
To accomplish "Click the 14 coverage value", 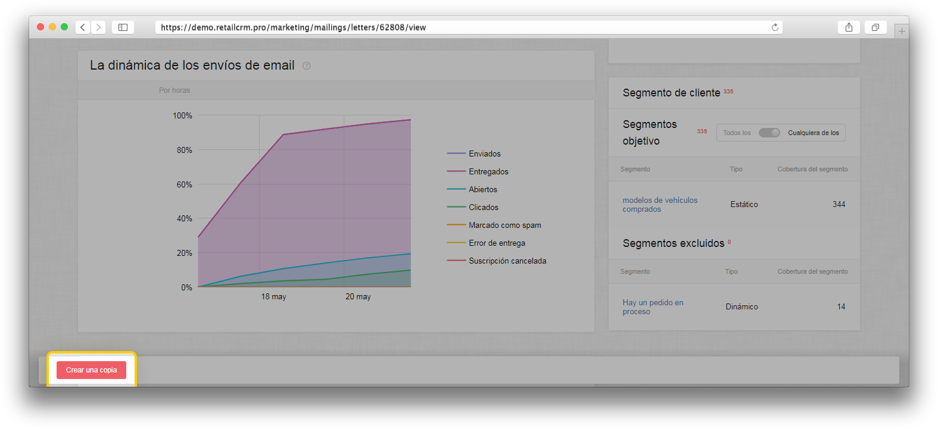I will (841, 307).
